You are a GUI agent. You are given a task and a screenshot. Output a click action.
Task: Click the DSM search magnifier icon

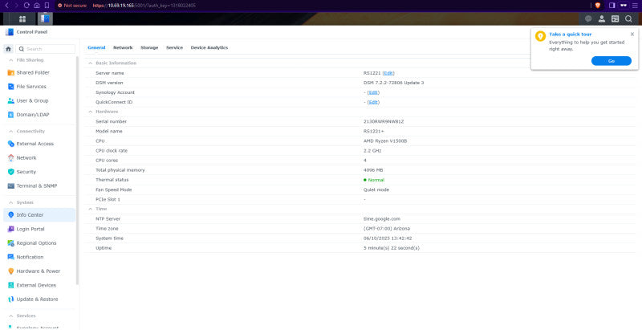point(628,18)
